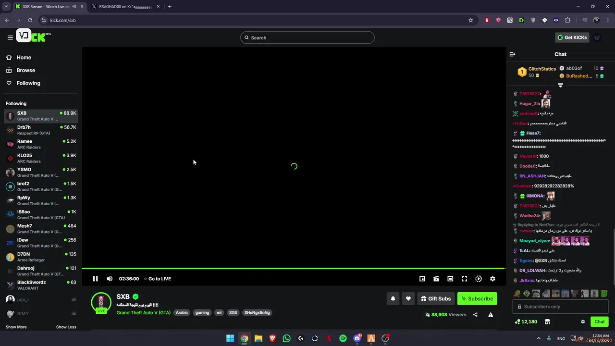Screen dimensions: 615x346
Task: Collapse the chat panel
Action: point(512,54)
